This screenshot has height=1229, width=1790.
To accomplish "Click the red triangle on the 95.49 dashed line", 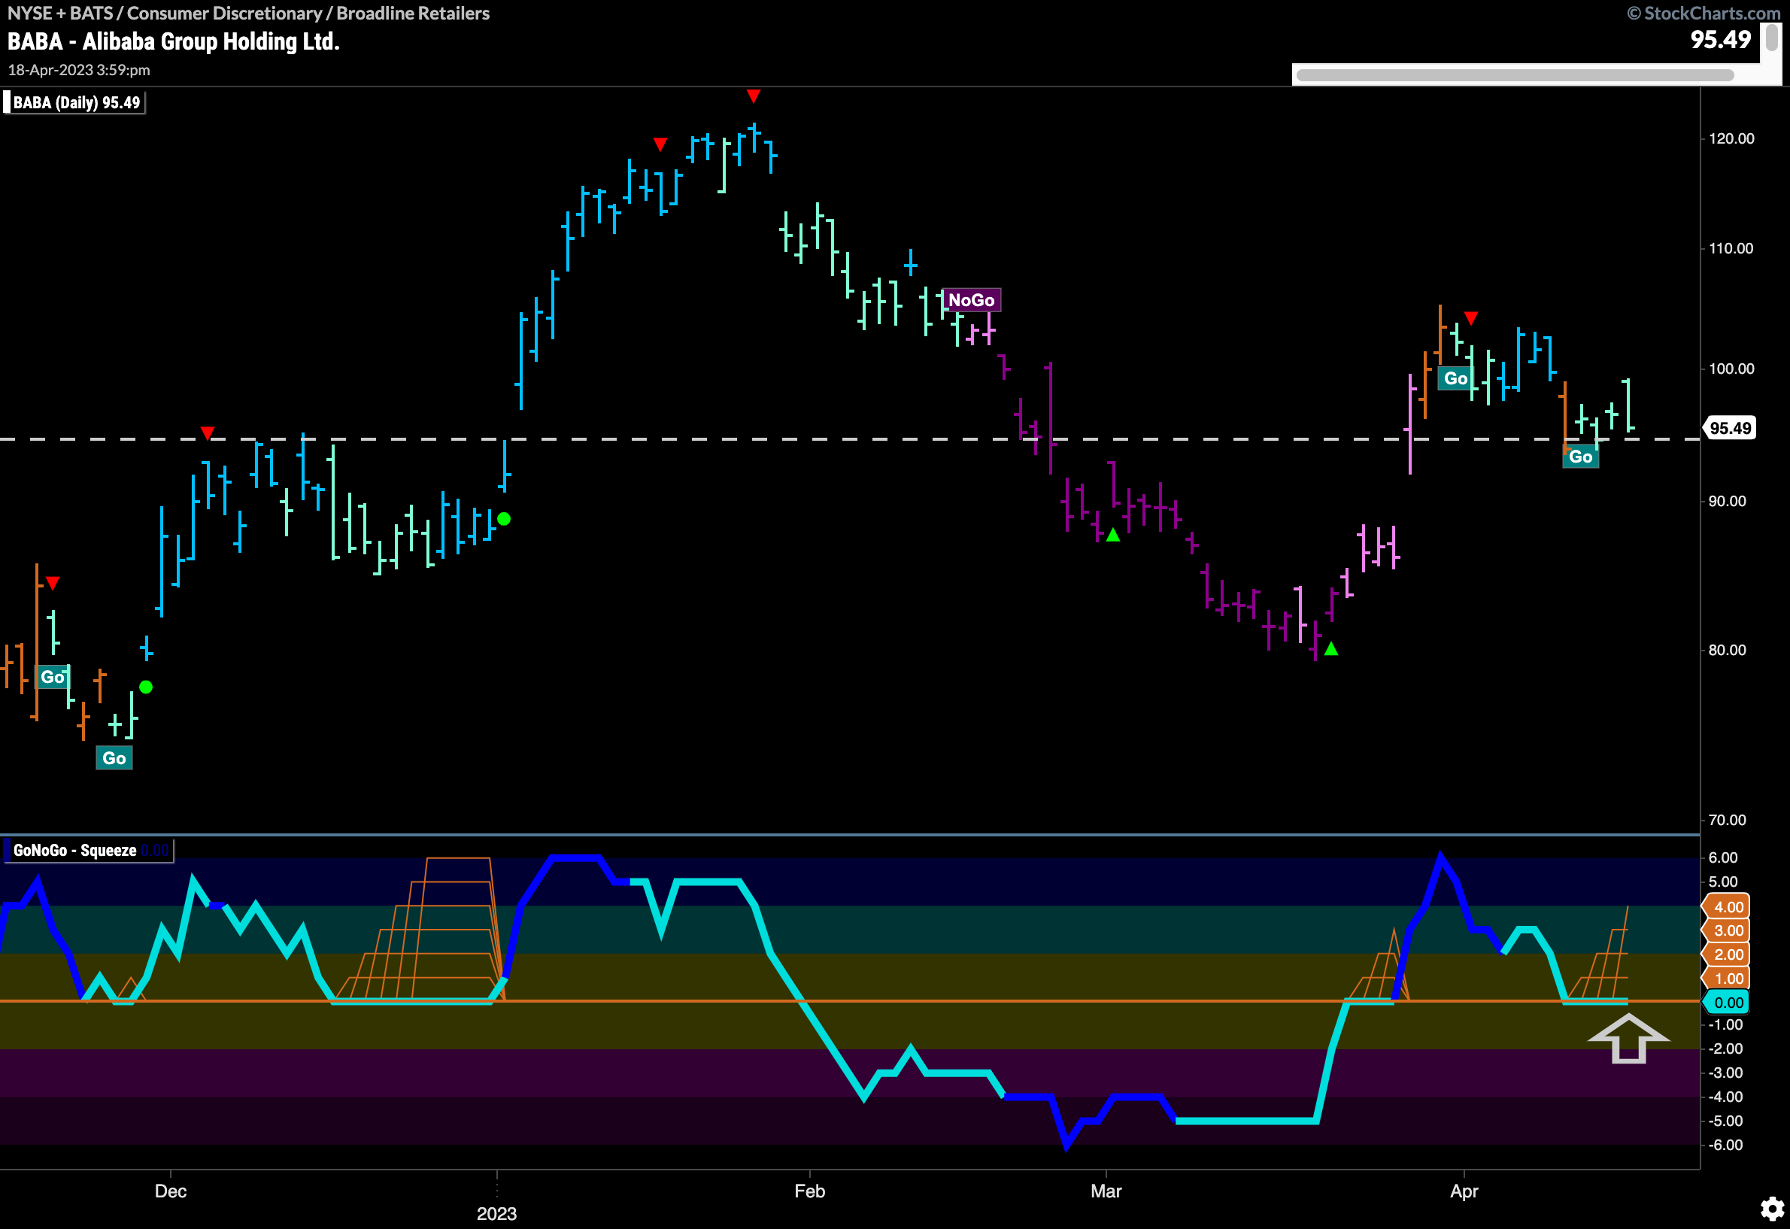I will pos(207,432).
